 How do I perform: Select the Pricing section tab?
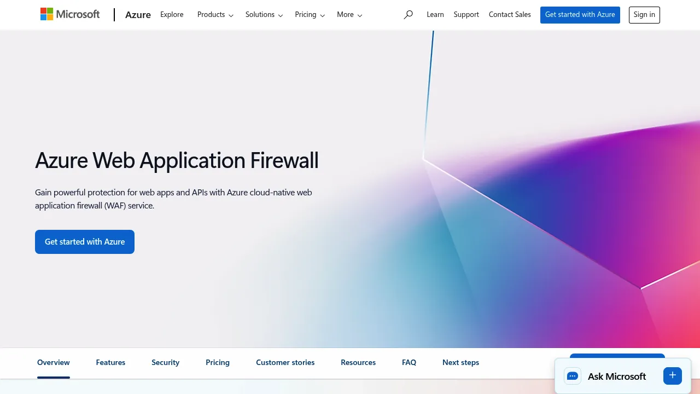[x=218, y=362]
